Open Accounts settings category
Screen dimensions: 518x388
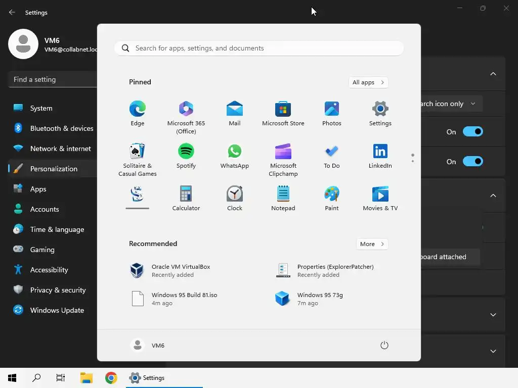tap(53, 209)
